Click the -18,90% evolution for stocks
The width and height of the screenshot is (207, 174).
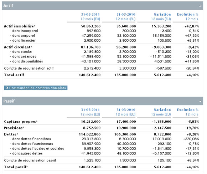pyautogui.click(x=192, y=52)
